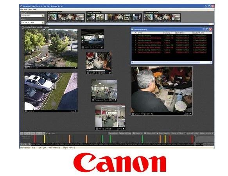Viewport: 228px width, 176px height.
Task: Open the Edit menu
Action: click(x=25, y=9)
